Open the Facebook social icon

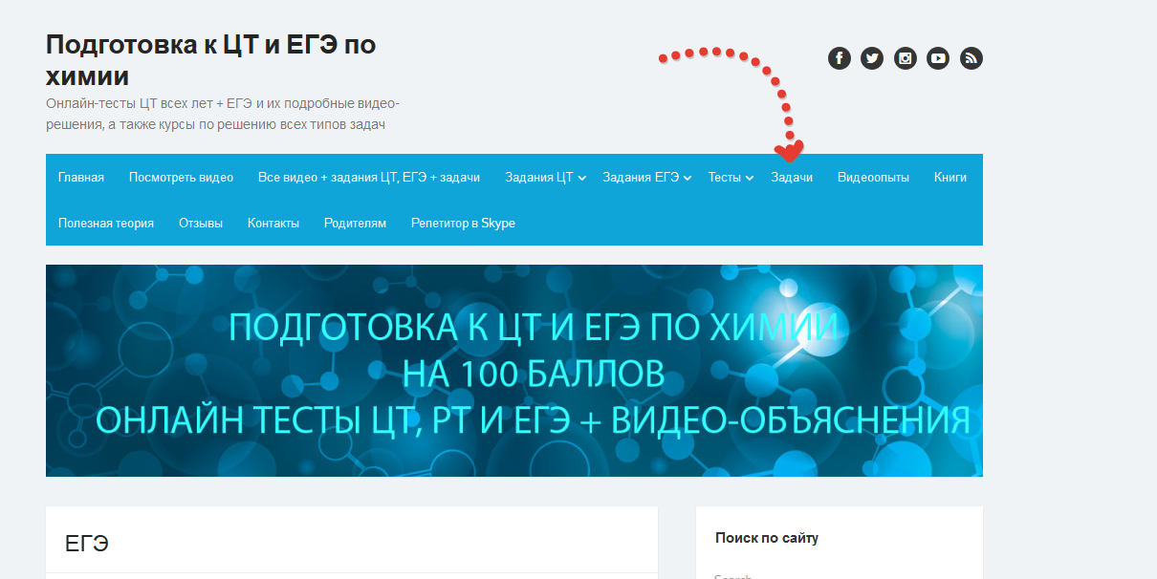(x=839, y=58)
